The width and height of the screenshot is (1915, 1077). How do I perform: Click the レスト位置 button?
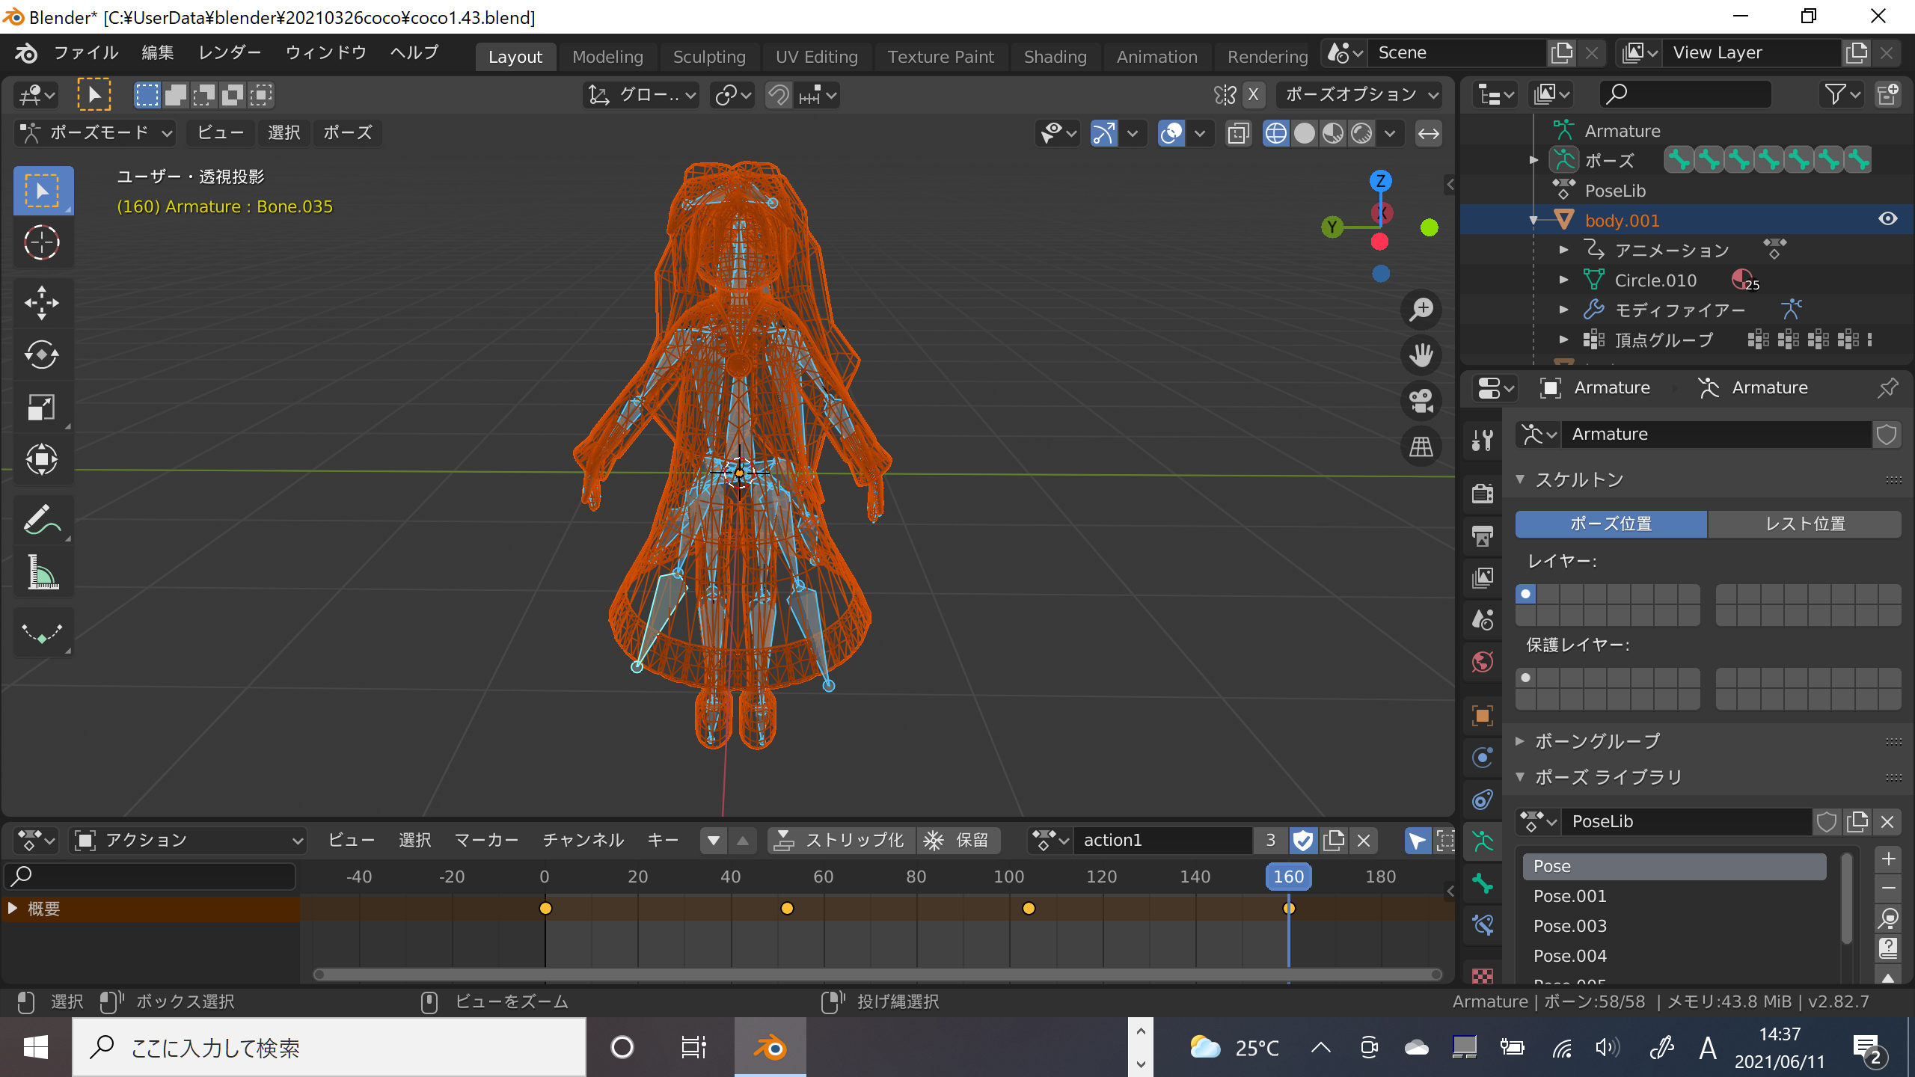pyautogui.click(x=1804, y=524)
